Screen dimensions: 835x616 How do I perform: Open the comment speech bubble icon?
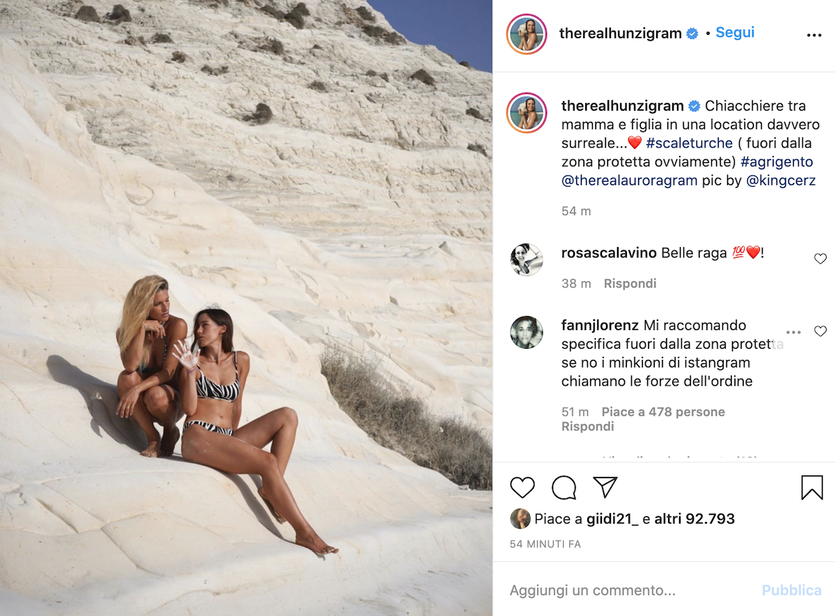(564, 488)
